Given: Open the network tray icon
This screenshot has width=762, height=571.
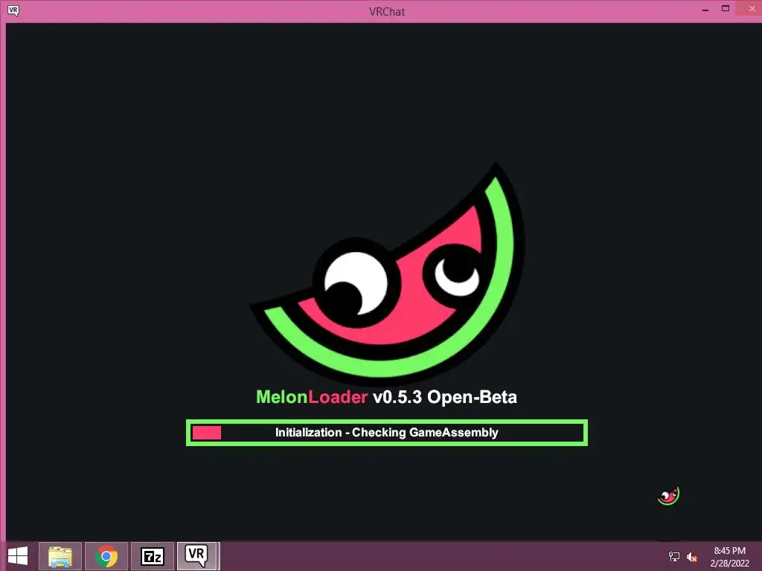Looking at the screenshot, I should 674,556.
